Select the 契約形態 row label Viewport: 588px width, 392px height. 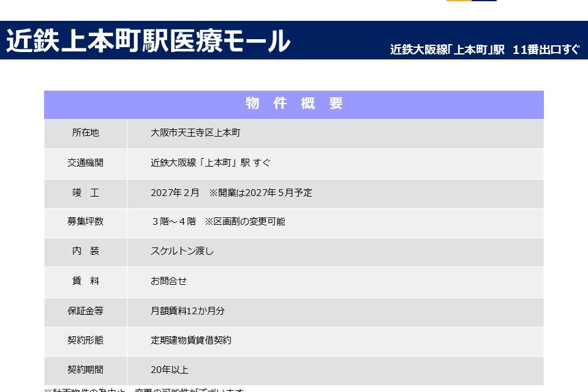pyautogui.click(x=86, y=340)
